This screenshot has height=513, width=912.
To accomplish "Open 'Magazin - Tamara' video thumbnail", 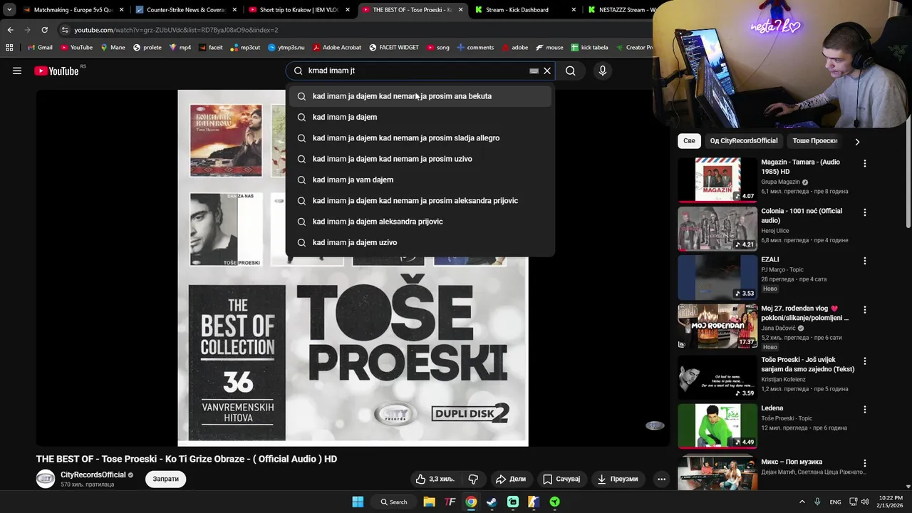I will pos(717,180).
